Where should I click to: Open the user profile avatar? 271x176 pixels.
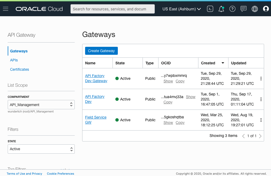[266, 9]
